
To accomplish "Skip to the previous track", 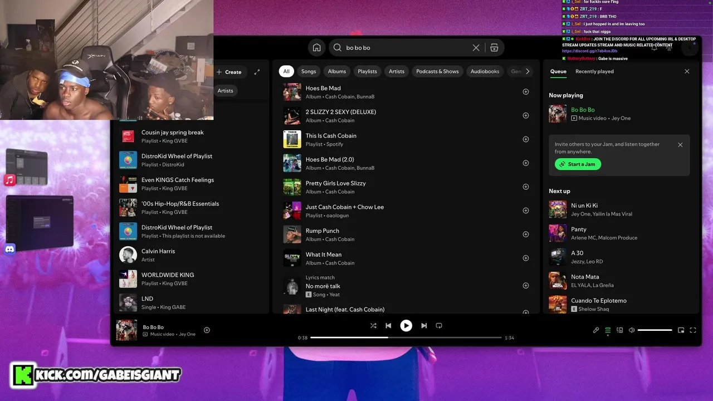I will pos(388,326).
